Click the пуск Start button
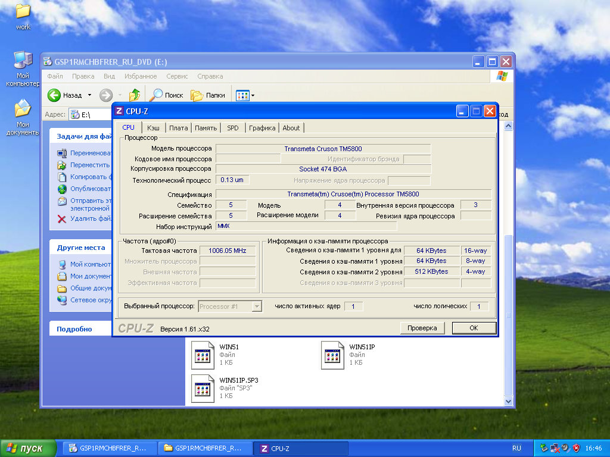This screenshot has height=457, width=610. tap(29, 448)
